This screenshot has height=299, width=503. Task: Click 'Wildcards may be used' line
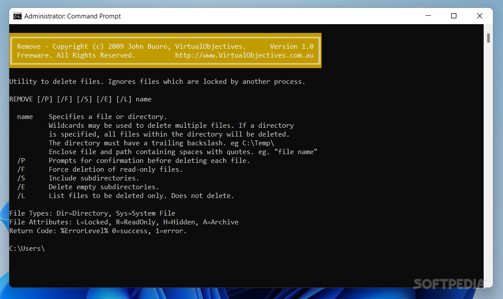(x=171, y=125)
